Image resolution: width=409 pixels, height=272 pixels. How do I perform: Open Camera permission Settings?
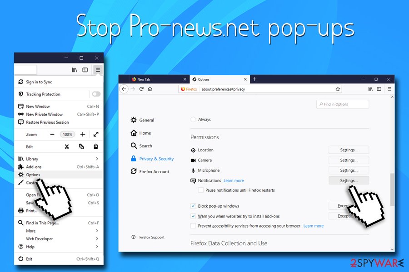[349, 160]
